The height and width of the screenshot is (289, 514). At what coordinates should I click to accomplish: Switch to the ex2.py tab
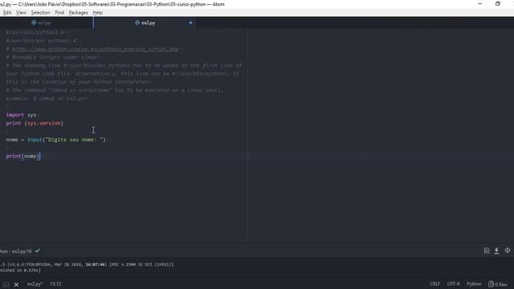click(x=145, y=23)
